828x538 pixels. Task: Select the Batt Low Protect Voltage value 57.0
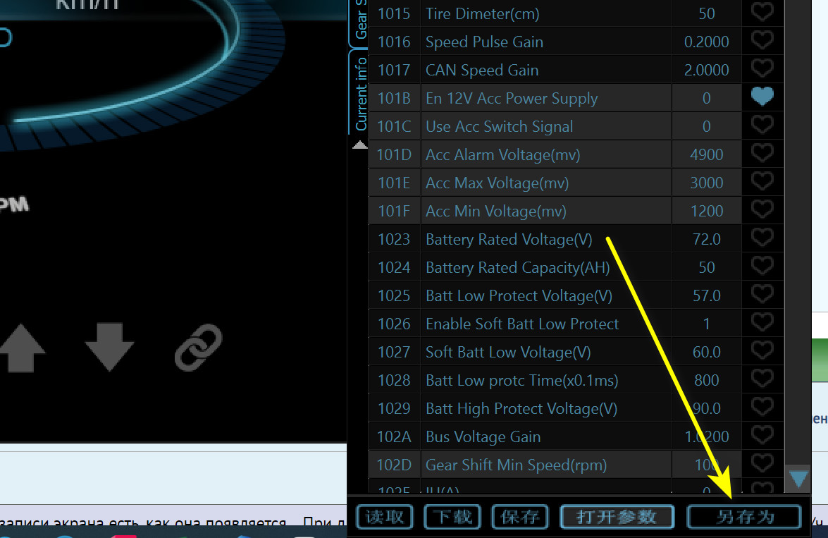click(706, 295)
